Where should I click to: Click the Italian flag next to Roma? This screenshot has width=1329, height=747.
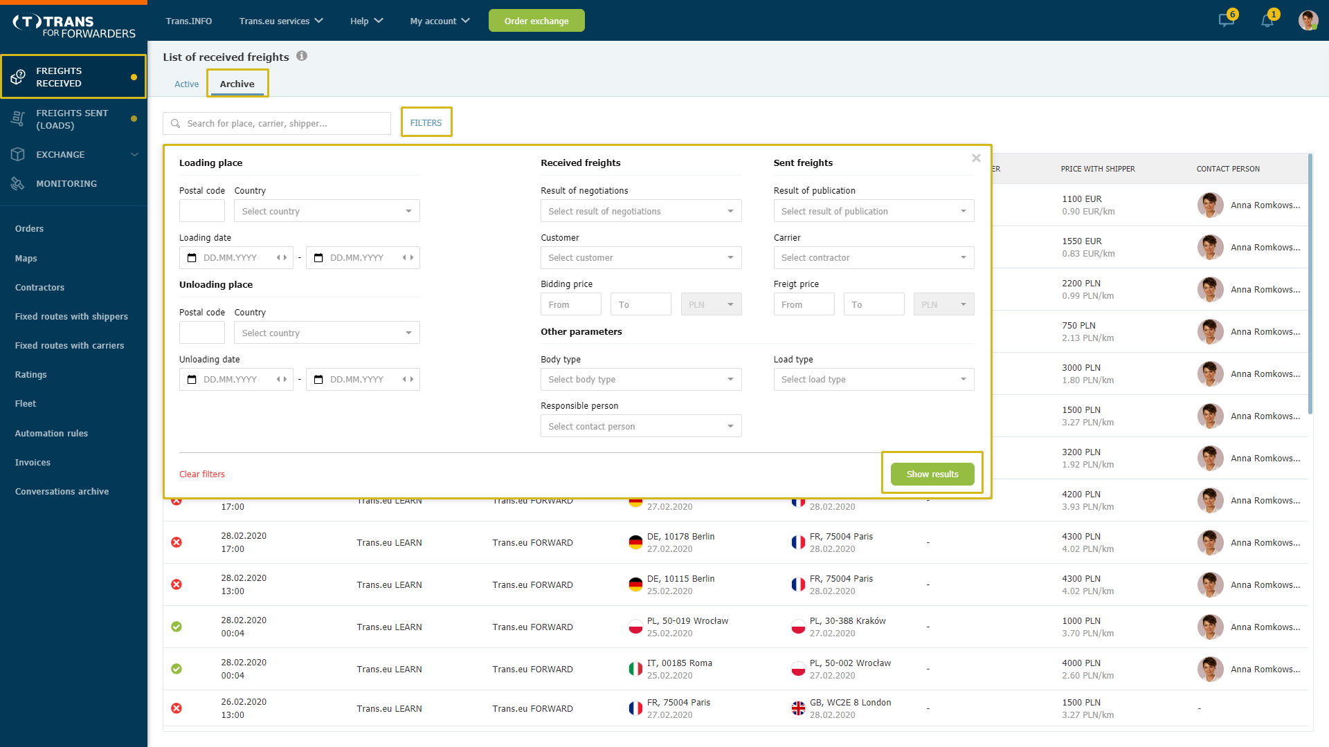635,669
